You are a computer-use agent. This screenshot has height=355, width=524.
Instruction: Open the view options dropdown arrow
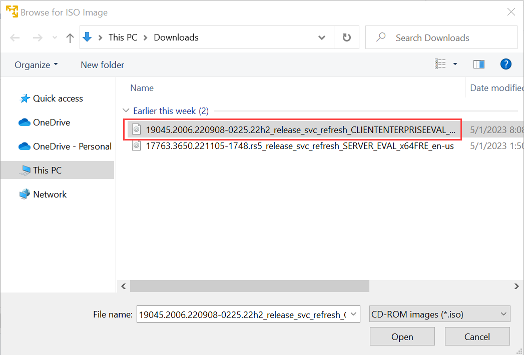(455, 64)
